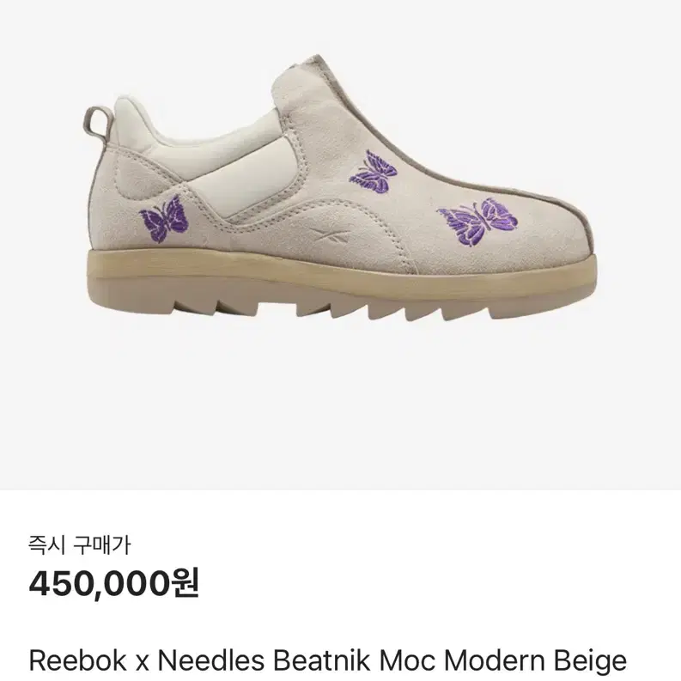Click the heel pull loop on the shoe
This screenshot has width=681, height=681.
click(97, 123)
